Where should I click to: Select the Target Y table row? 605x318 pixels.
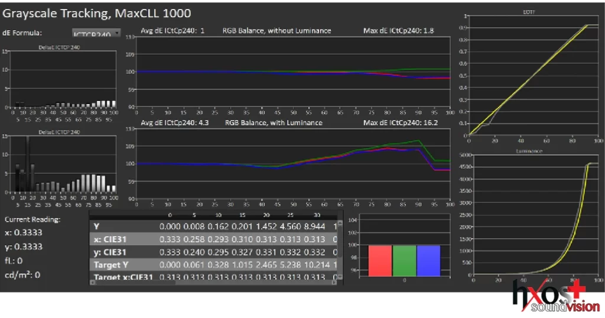point(213,264)
